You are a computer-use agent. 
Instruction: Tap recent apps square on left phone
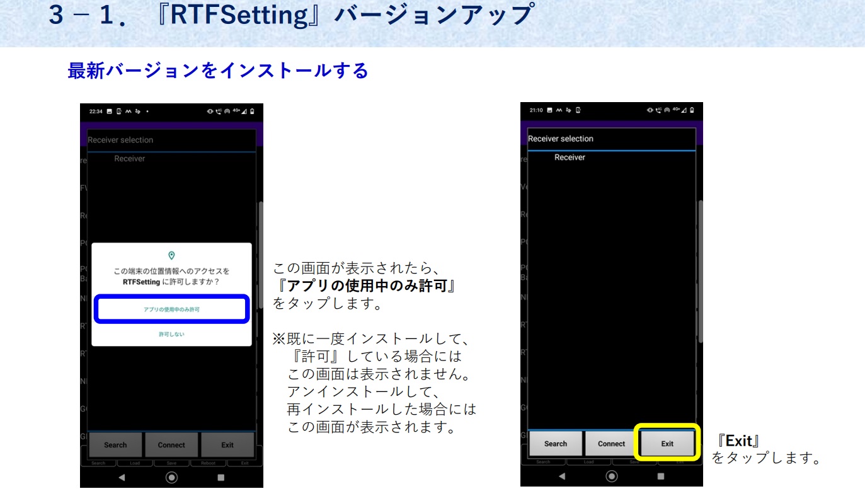(221, 478)
